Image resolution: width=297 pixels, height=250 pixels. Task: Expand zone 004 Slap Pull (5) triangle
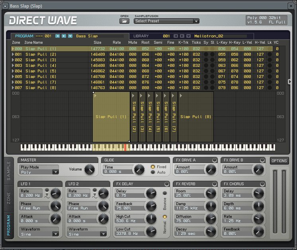pyautogui.click(x=13, y=71)
